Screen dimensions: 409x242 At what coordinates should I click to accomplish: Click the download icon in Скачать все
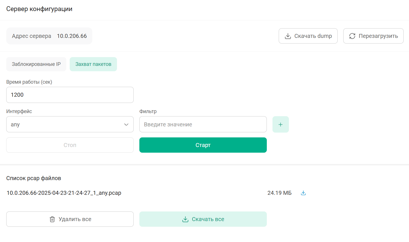[x=185, y=219]
